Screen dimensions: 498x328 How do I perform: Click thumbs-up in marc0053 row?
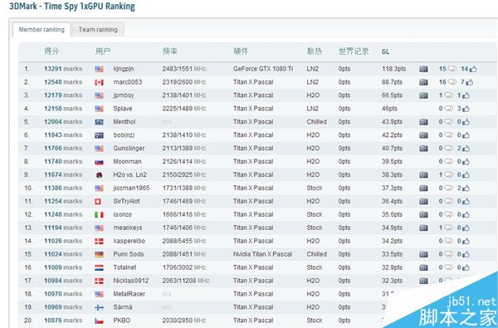pos(470,82)
